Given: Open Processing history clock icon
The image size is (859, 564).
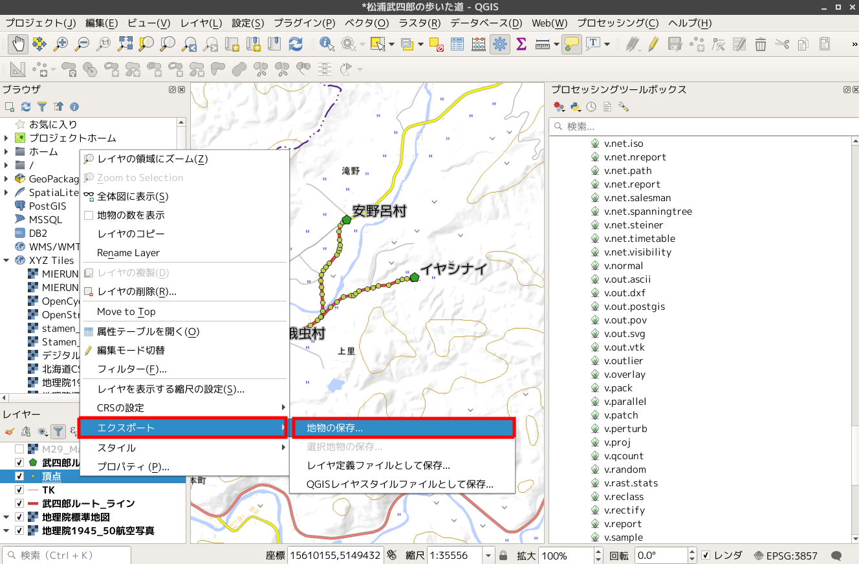Looking at the screenshot, I should (591, 107).
